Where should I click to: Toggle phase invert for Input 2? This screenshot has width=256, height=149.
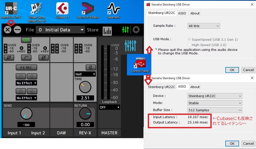click(x=44, y=57)
